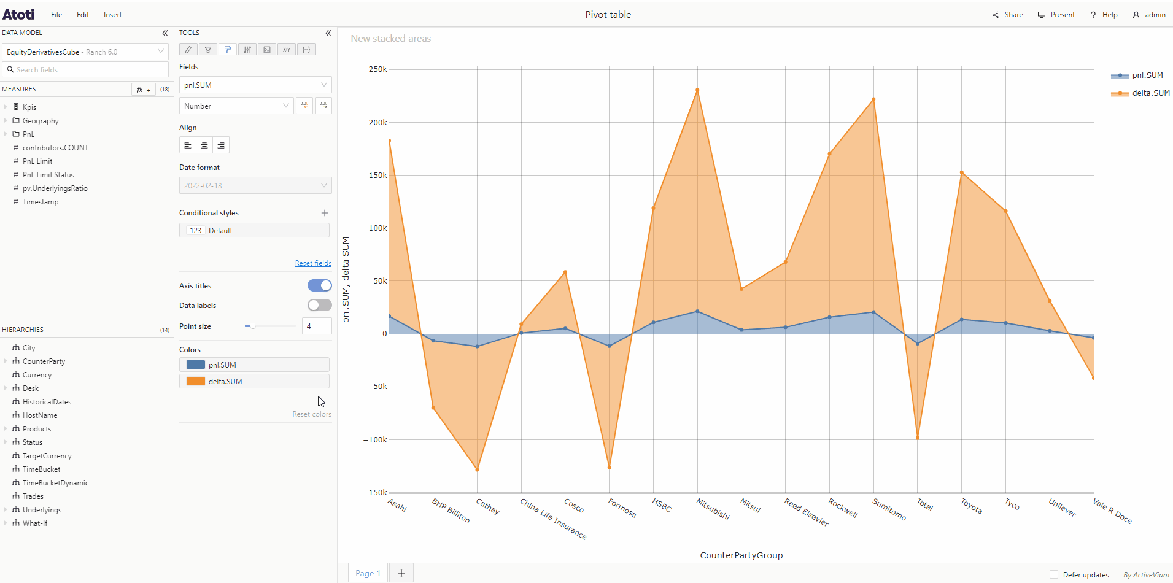Select the Currency hierarchy
The image size is (1173, 583).
[x=37, y=374]
